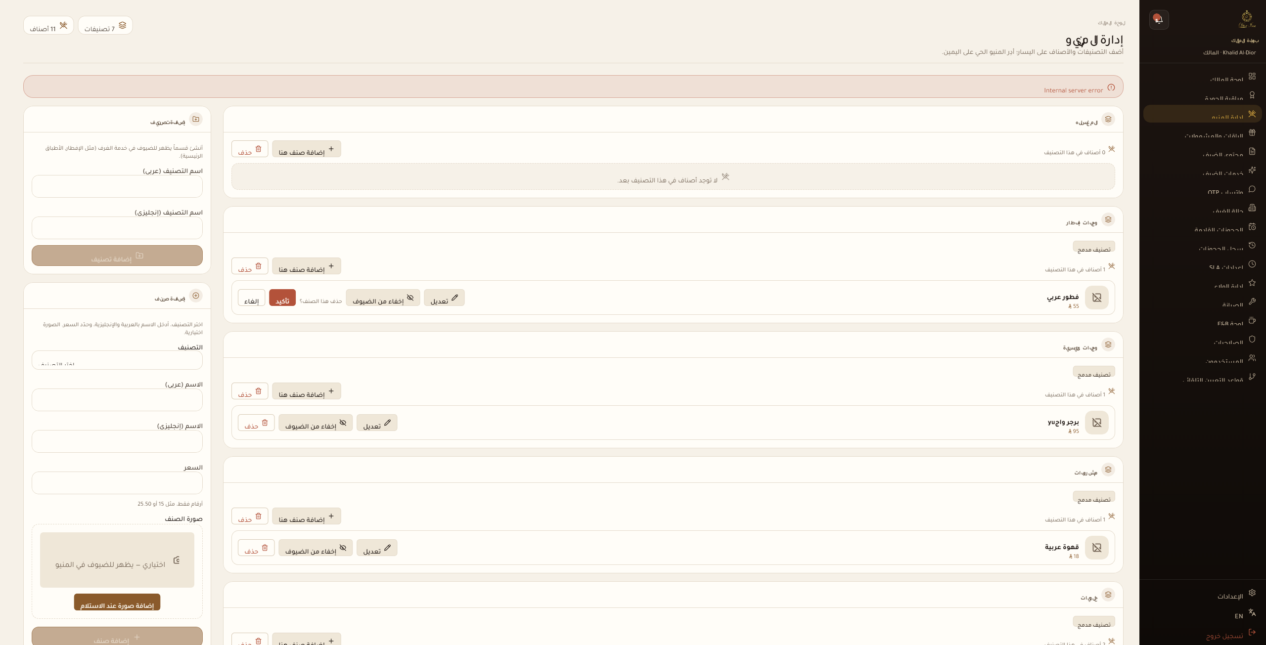Click the folder-plus icon in add-category panel header

(196, 119)
